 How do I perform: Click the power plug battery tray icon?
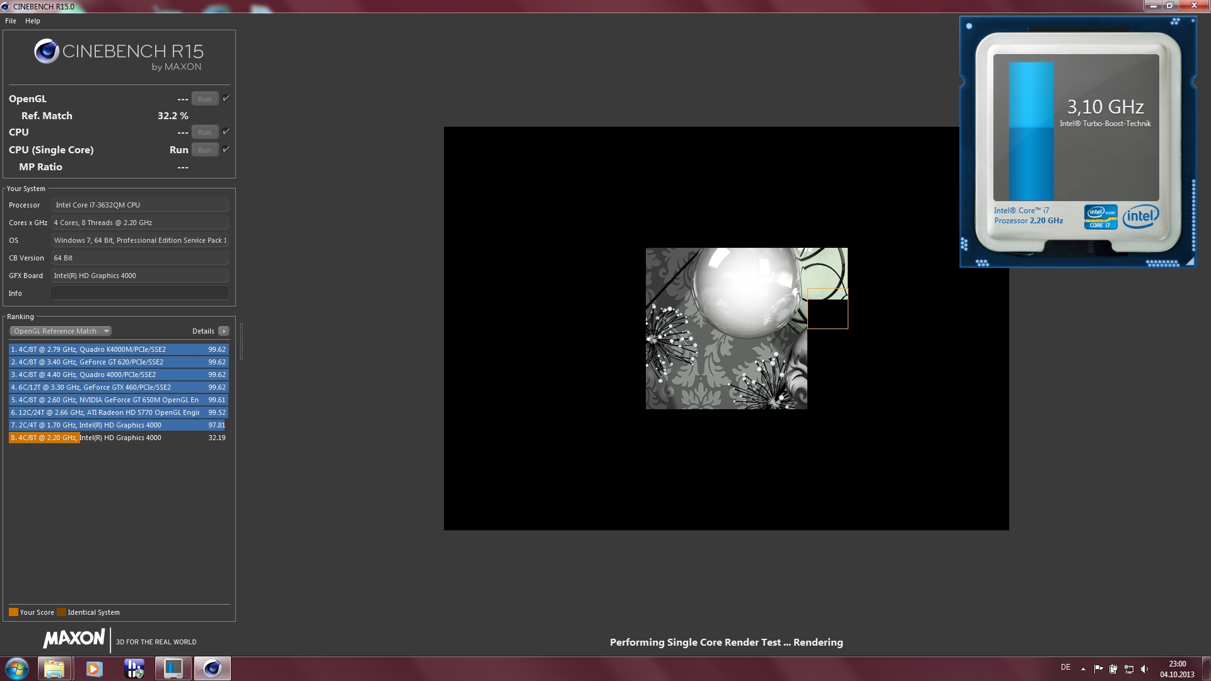pyautogui.click(x=1113, y=669)
